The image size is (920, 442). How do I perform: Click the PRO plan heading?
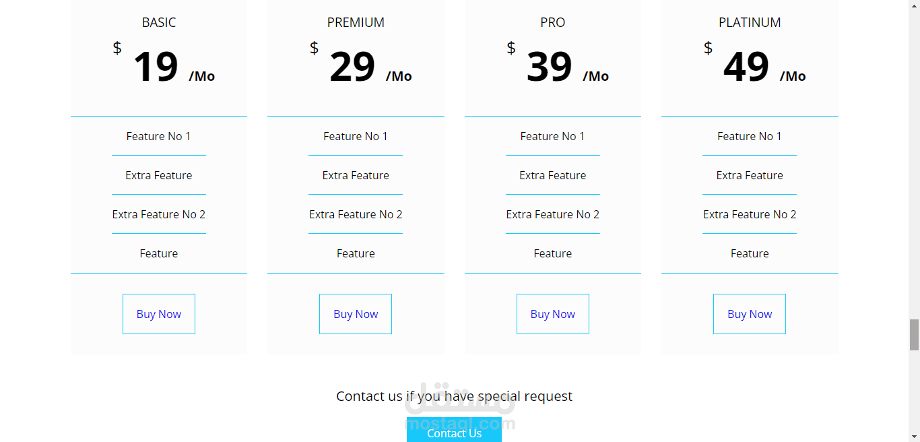point(552,22)
